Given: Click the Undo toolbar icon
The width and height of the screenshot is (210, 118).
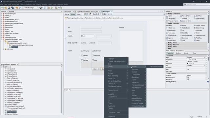Looking at the screenshot, I should point(17,8).
